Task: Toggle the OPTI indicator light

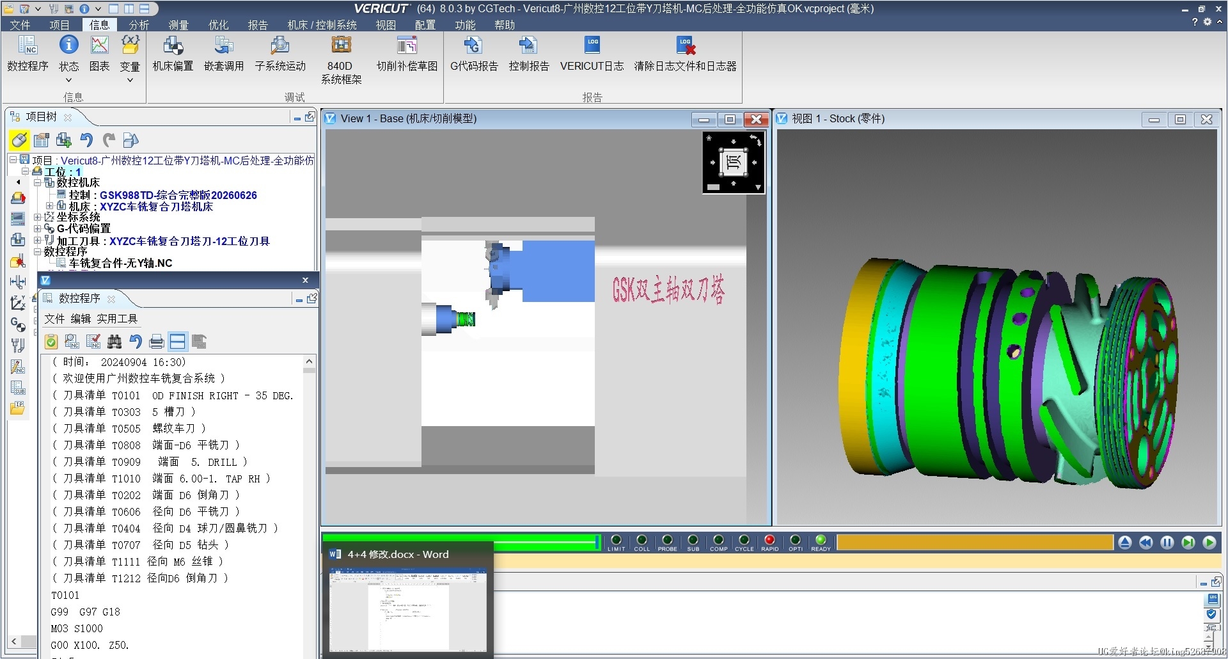Action: coord(795,541)
